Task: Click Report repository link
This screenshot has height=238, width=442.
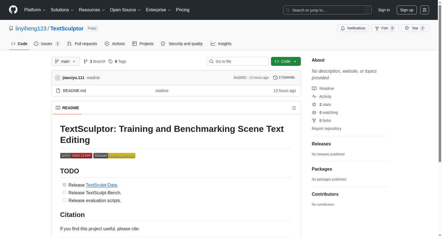Action: 327,129
